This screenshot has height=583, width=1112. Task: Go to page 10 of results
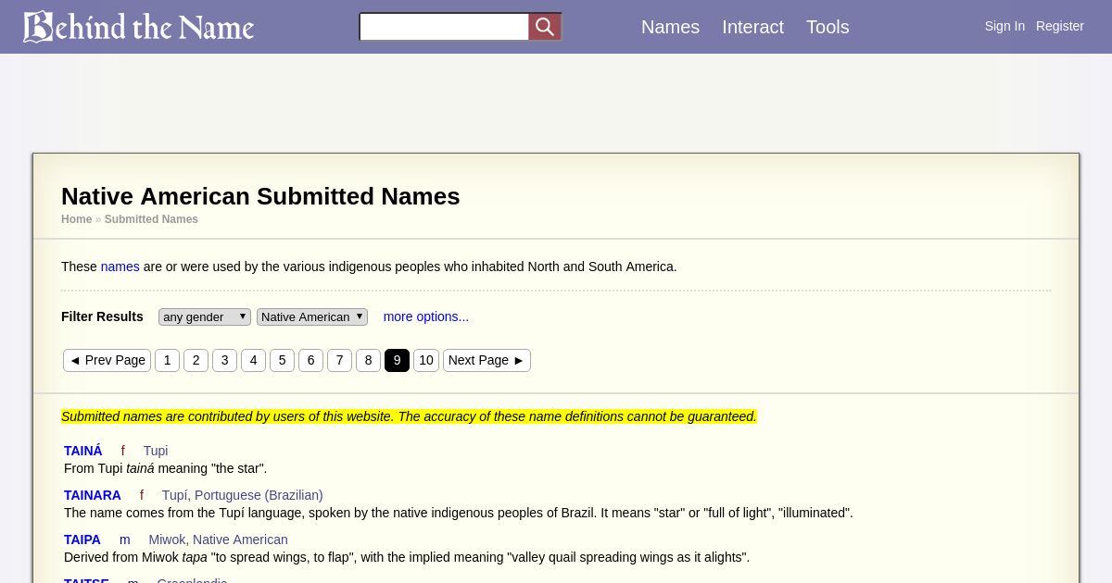pyautogui.click(x=426, y=360)
